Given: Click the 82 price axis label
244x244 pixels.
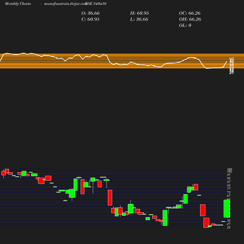Looking at the screenshot, I should click(x=229, y=185).
